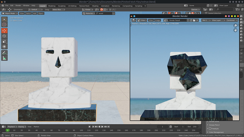Jump to timeline start frame
Screen dimensions: 244x137
tap(93, 127)
